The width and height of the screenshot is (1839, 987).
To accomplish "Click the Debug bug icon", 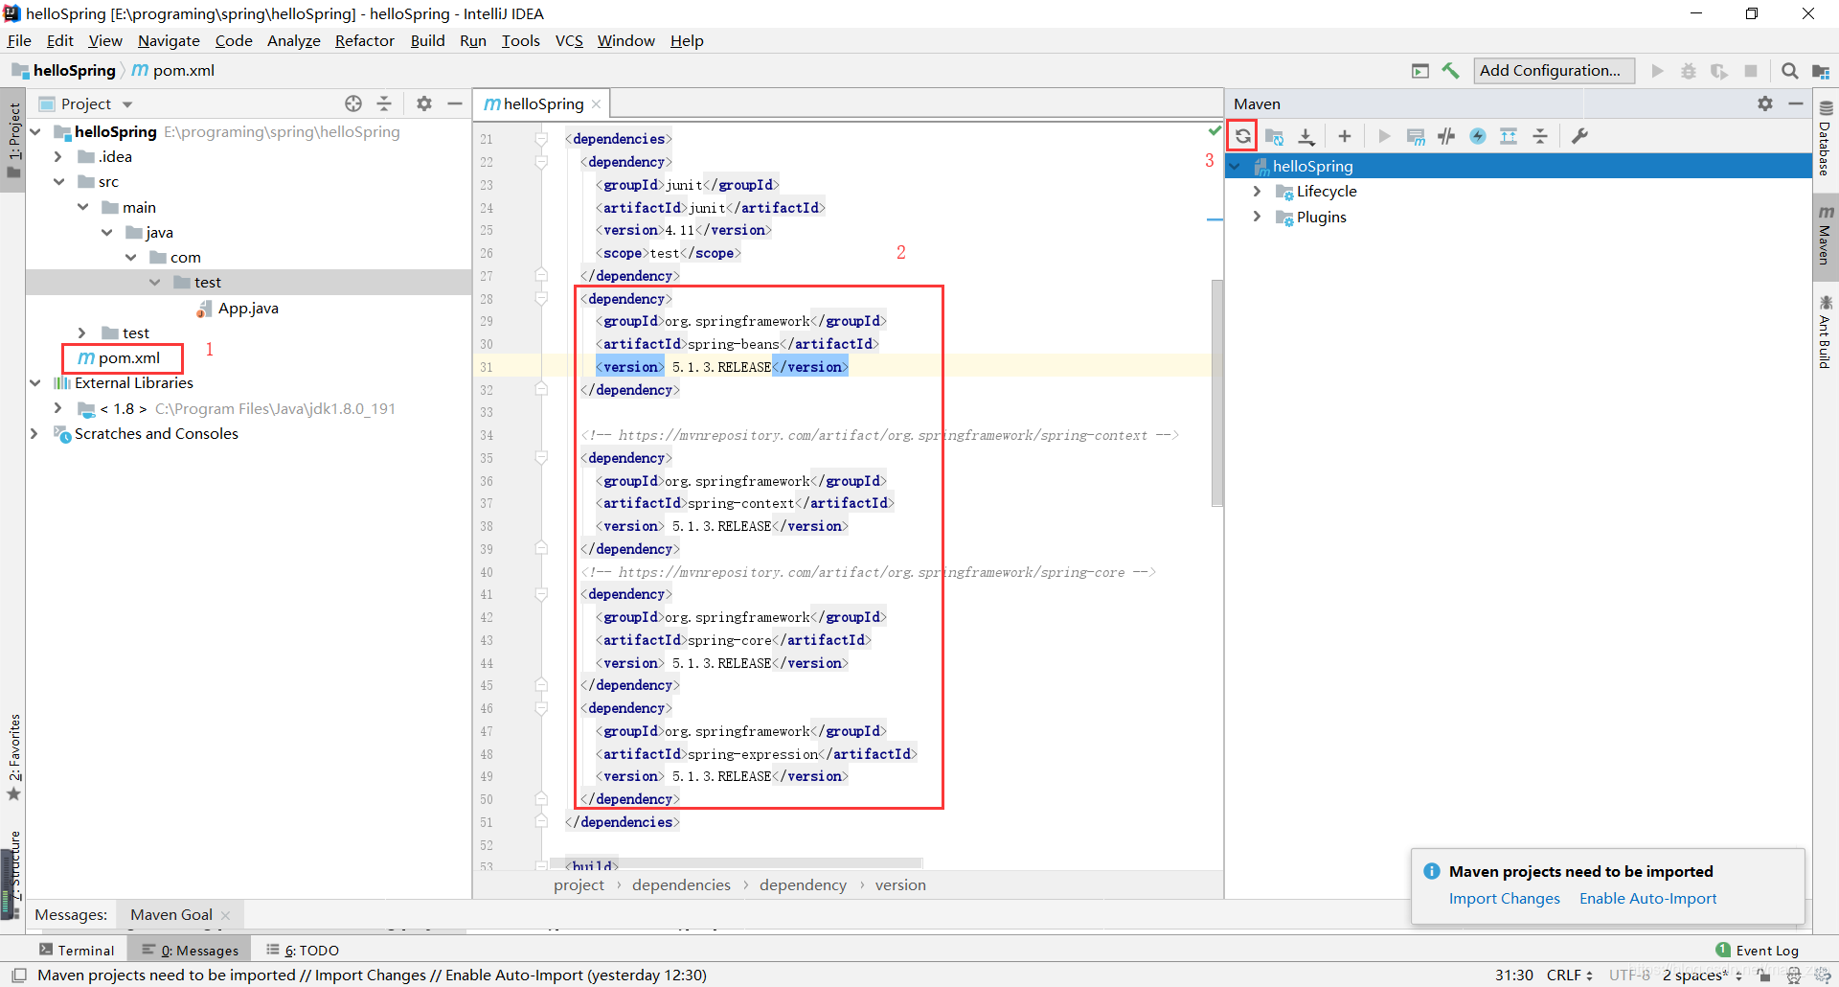I will pos(1689,70).
